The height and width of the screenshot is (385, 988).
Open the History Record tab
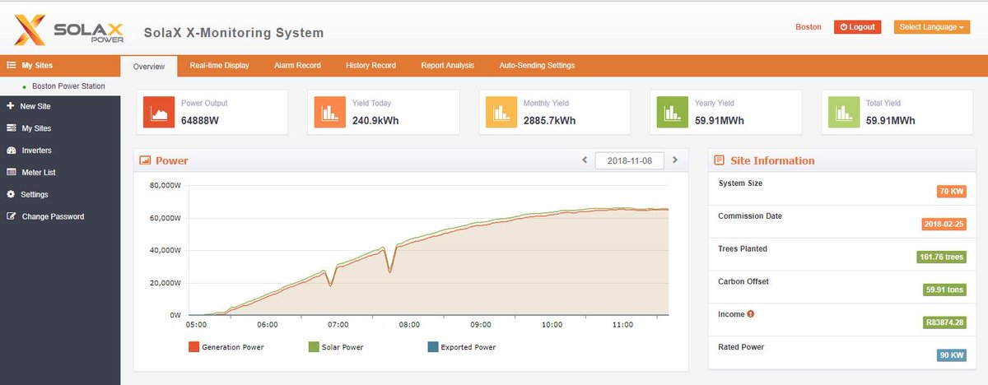[x=370, y=65]
